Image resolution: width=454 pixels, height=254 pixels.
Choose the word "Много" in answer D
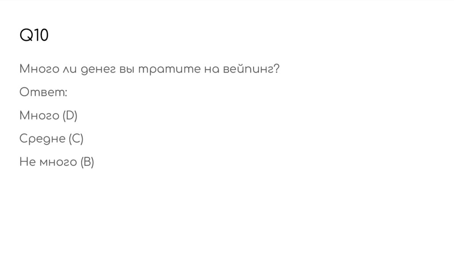point(39,116)
